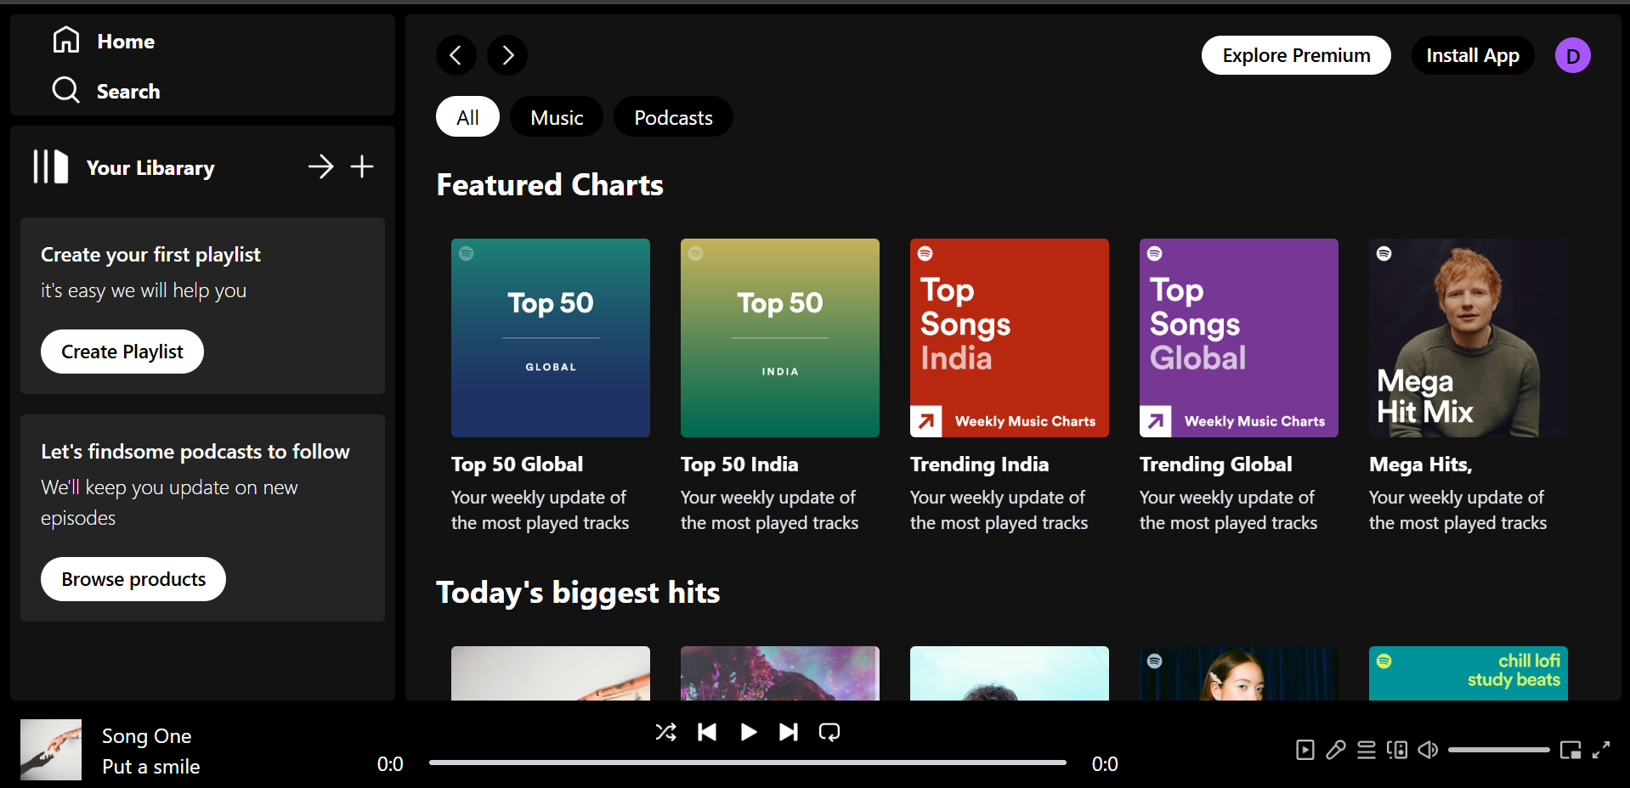This screenshot has width=1630, height=788.
Task: Open lyrics with the microphone icon
Action: click(x=1336, y=750)
